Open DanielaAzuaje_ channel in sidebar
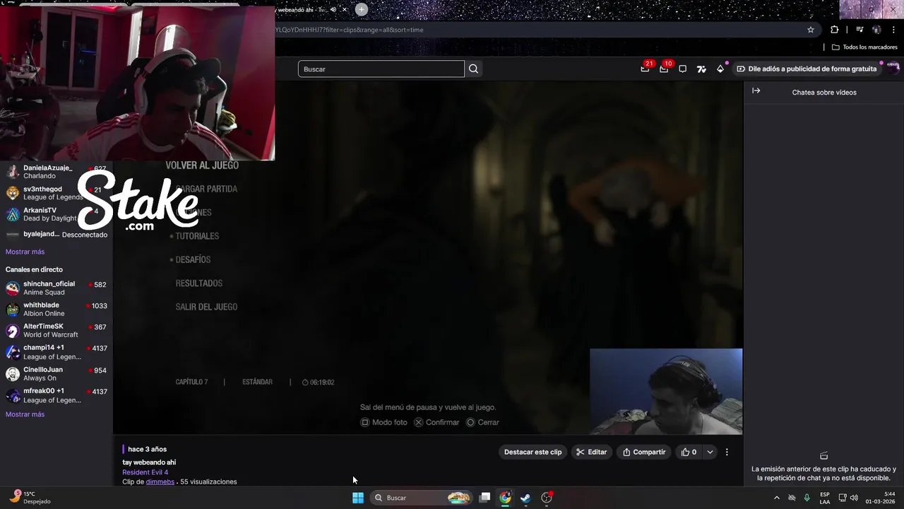 [56, 172]
